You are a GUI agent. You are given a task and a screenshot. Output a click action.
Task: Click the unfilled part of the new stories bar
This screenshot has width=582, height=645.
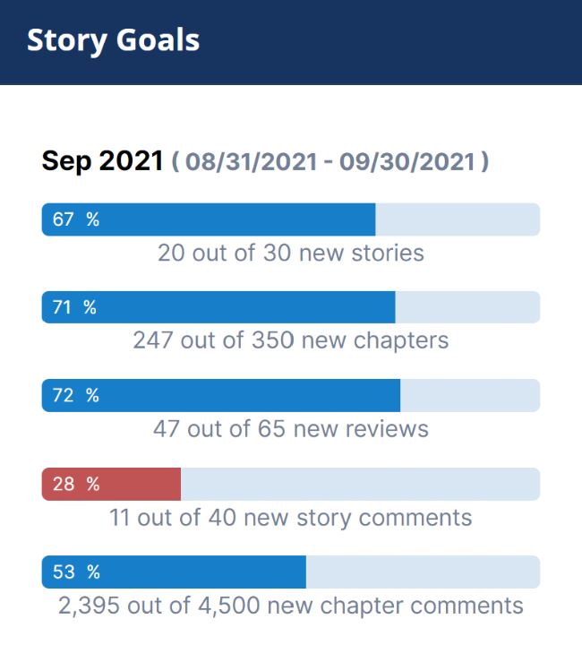point(457,219)
